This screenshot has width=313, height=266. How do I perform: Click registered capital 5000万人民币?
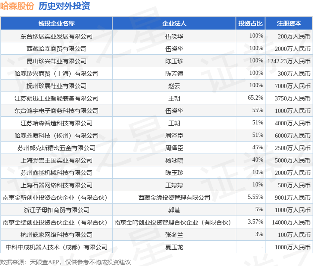tap(292, 160)
